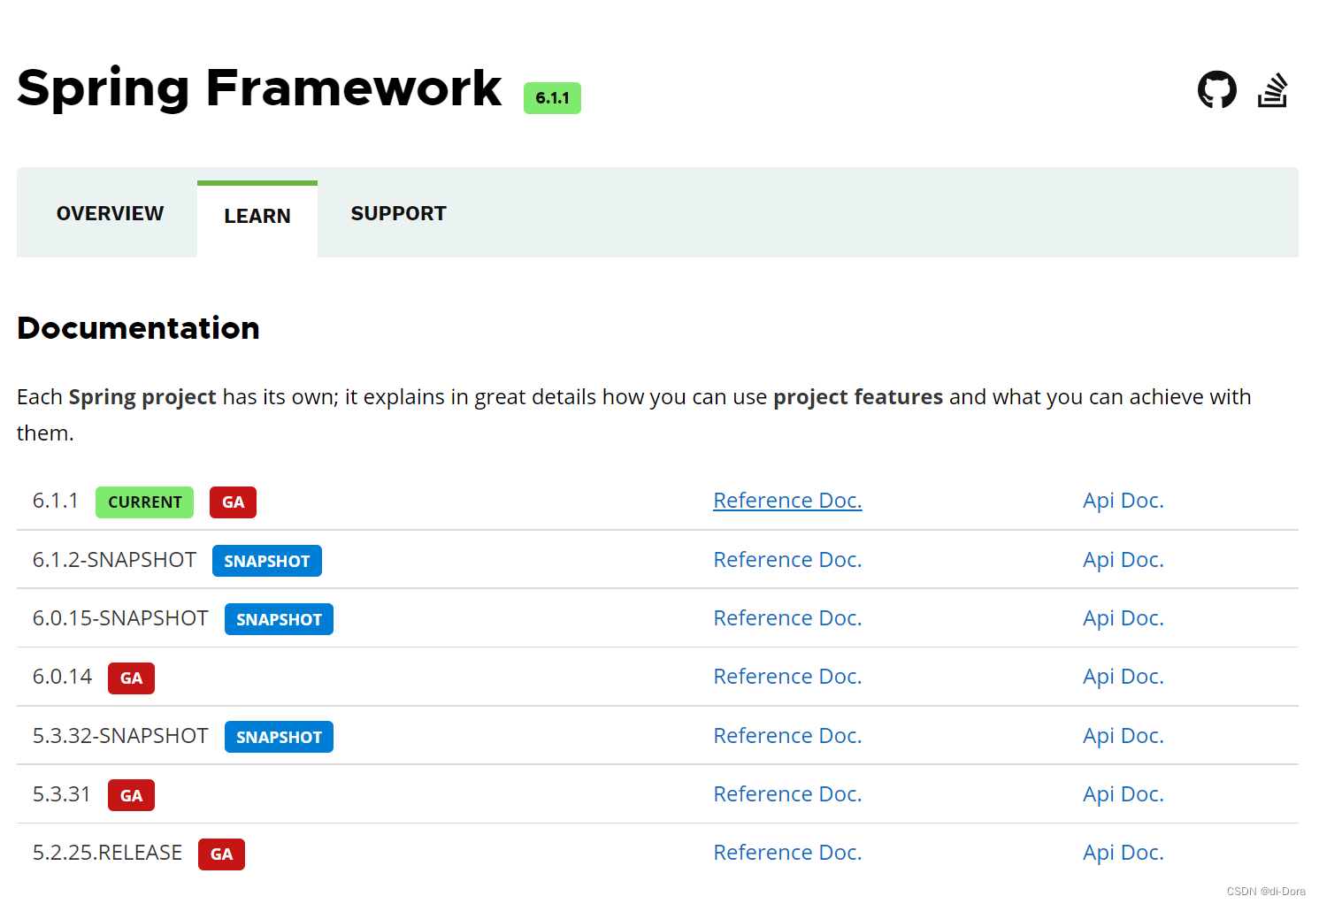1319x904 pixels.
Task: Open Api Doc. for version 6.1.1
Action: tap(1123, 501)
